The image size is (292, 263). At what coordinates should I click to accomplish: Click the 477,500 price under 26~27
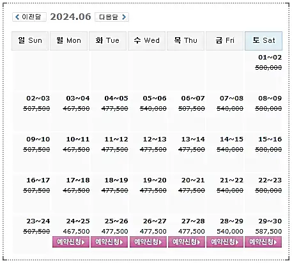[x=153, y=232]
